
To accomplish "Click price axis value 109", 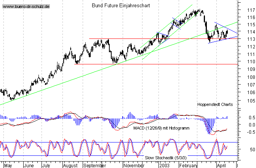I will click(x=251, y=69).
